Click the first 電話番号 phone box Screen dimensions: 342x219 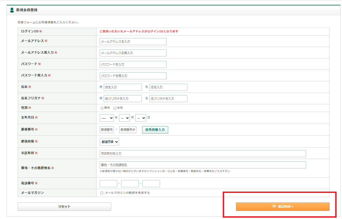(108, 184)
